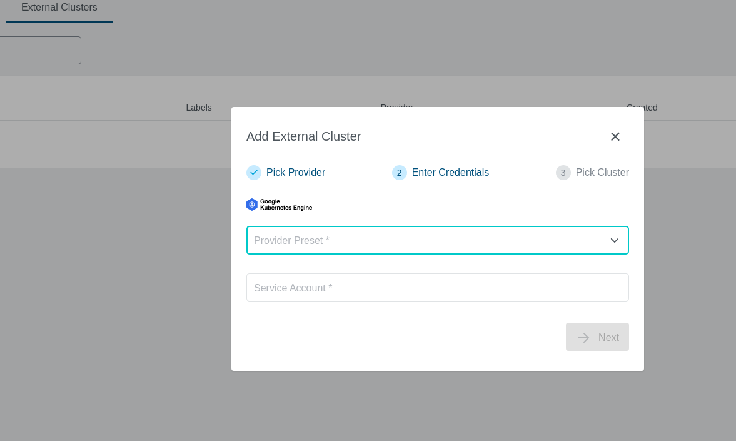Open the Provider Preset combo box
The height and width of the screenshot is (441, 736).
point(425,241)
